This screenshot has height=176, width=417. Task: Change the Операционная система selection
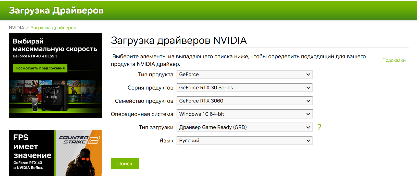tap(244, 114)
